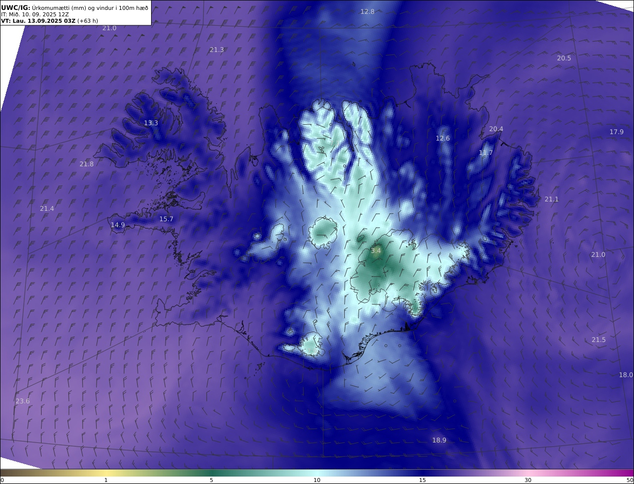This screenshot has width=634, height=484.
Task: Click the colorbar label 1
Action: coord(106,480)
